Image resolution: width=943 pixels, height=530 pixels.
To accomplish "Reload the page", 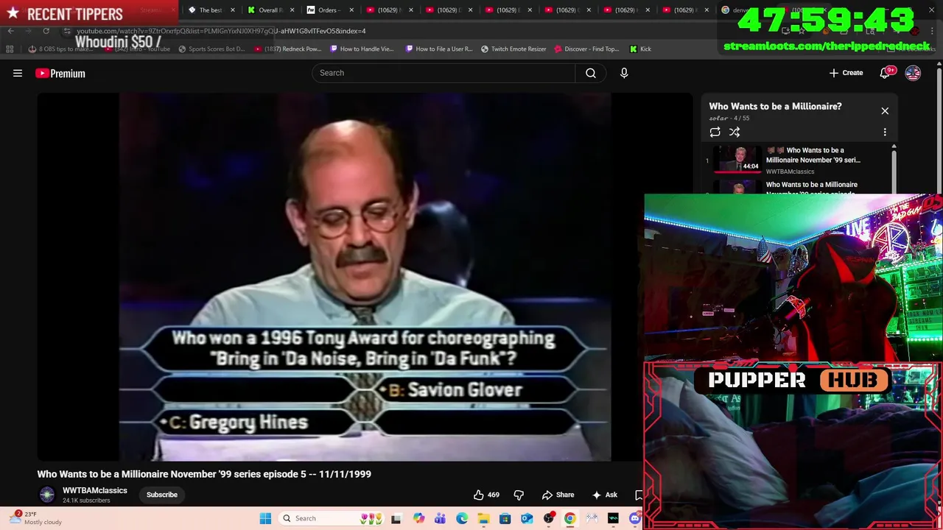I will click(46, 31).
